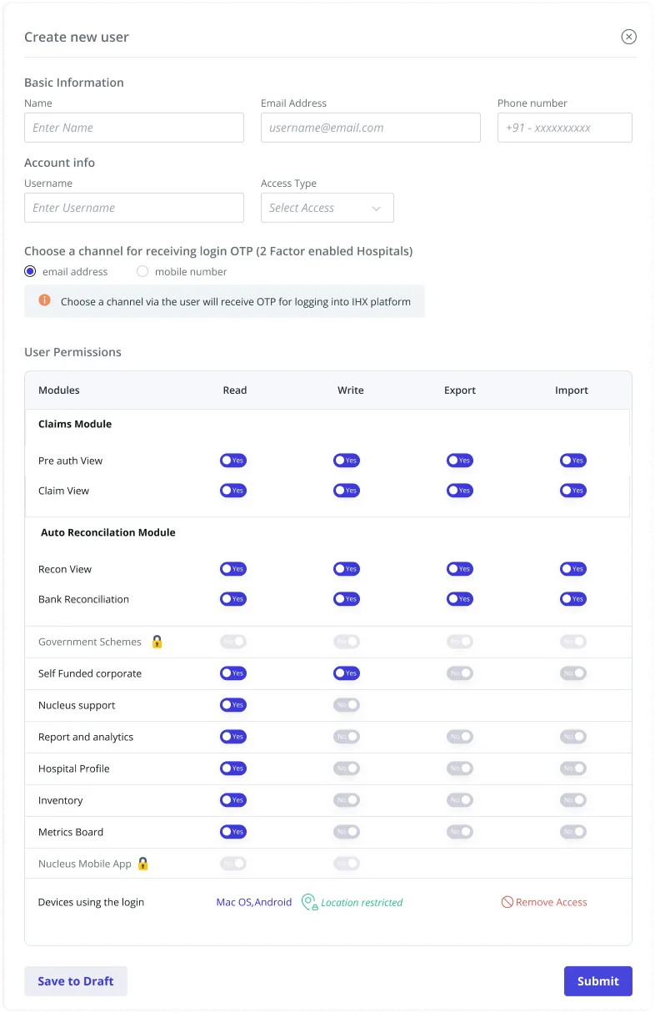Click the Location restricted pin icon
Screen dimensions: 655x1013
point(309,902)
